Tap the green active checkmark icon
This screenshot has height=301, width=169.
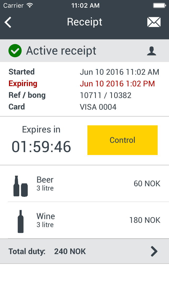pos(15,51)
